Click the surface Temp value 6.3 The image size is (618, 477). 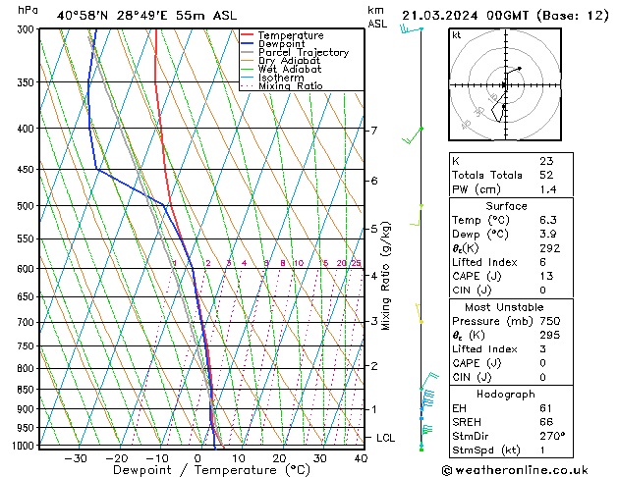[548, 220]
